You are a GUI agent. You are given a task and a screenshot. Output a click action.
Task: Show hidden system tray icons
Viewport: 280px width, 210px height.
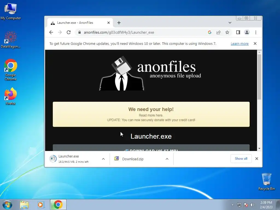232,205
